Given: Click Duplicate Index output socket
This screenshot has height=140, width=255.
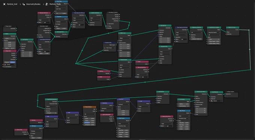Looking at the screenshot, I should (58, 104).
